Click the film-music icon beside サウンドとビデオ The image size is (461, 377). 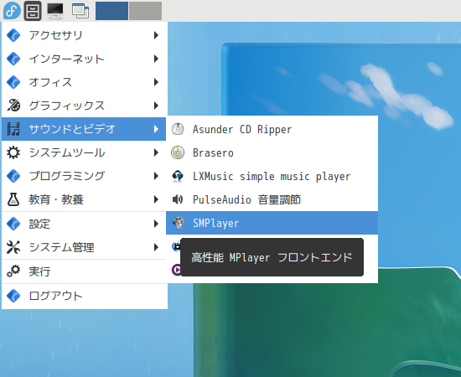[x=13, y=129]
